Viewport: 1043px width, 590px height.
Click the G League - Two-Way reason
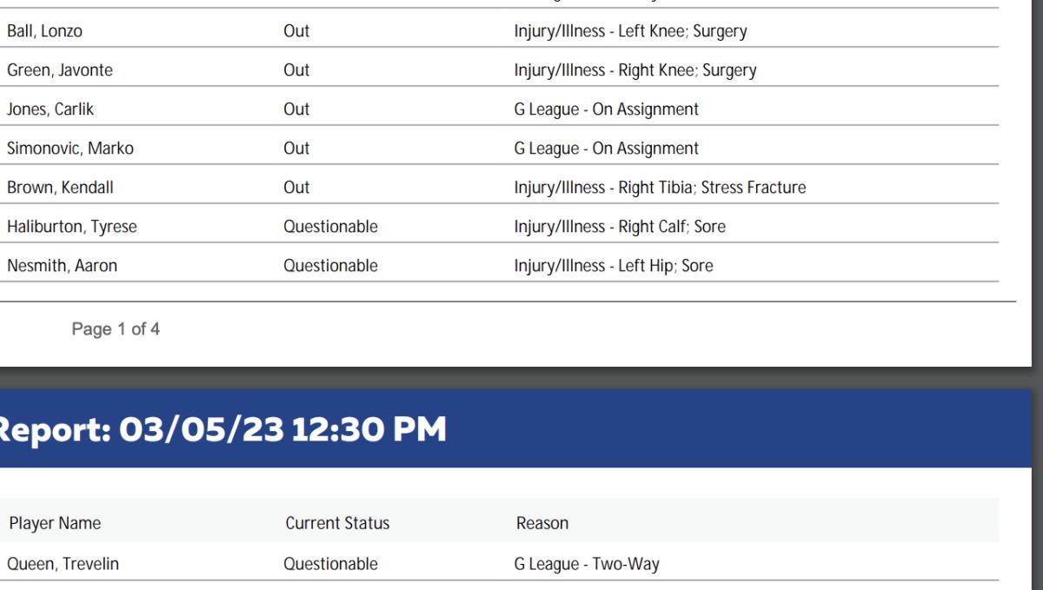point(587,564)
